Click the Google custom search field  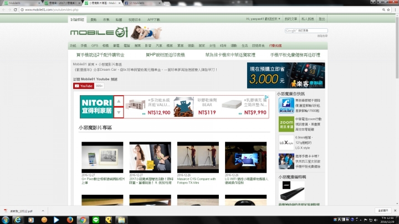point(306,30)
